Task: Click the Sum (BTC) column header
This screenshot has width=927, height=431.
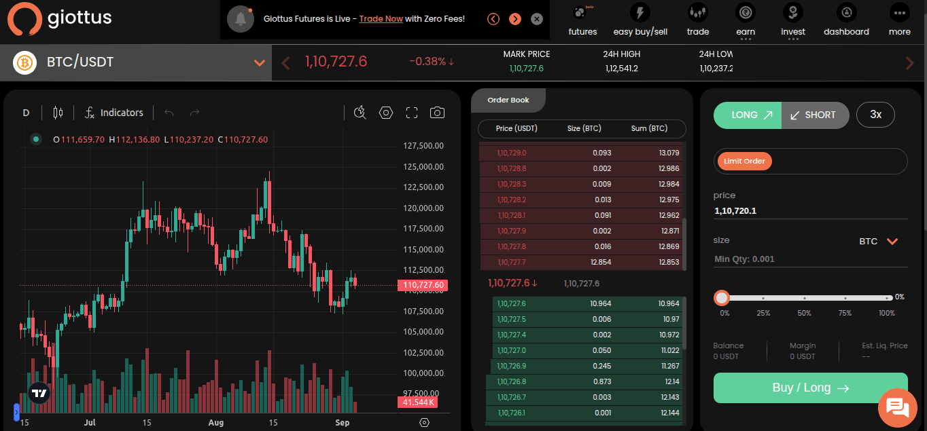Action: pyautogui.click(x=649, y=128)
